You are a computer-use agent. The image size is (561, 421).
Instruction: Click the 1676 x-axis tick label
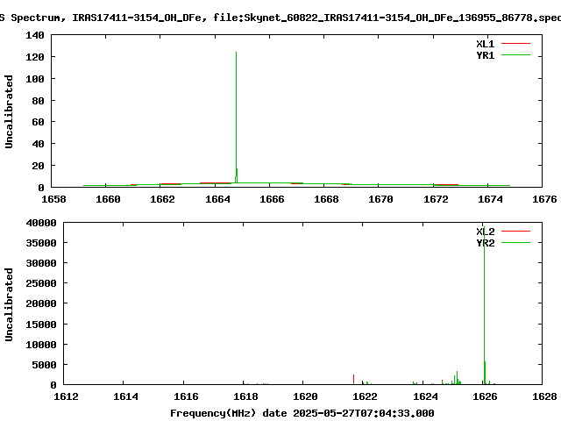[544, 199]
